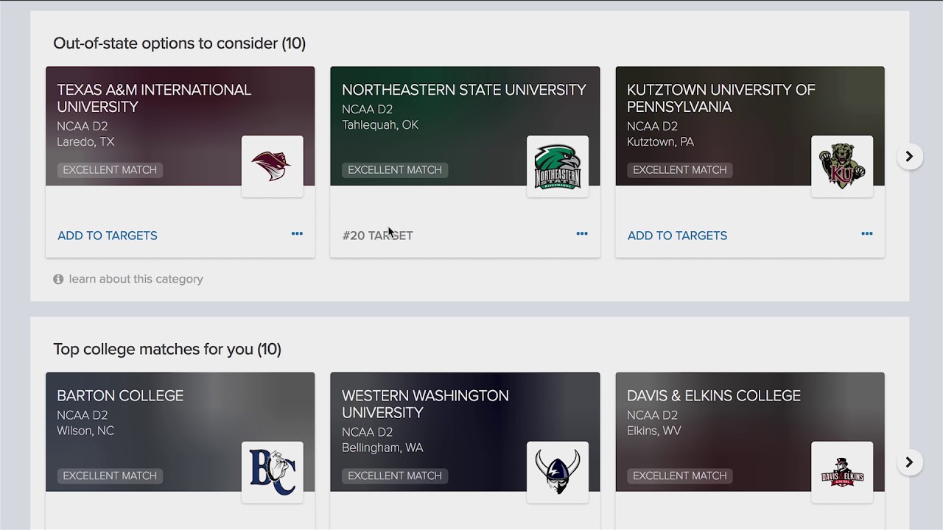Viewport: 943px width, 530px height.
Task: Click Kutztown University bear logo
Action: pyautogui.click(x=841, y=166)
